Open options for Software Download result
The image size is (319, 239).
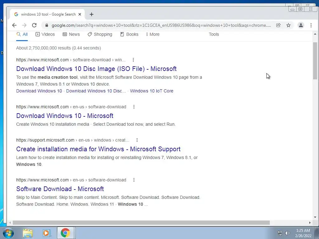pyautogui.click(x=134, y=180)
